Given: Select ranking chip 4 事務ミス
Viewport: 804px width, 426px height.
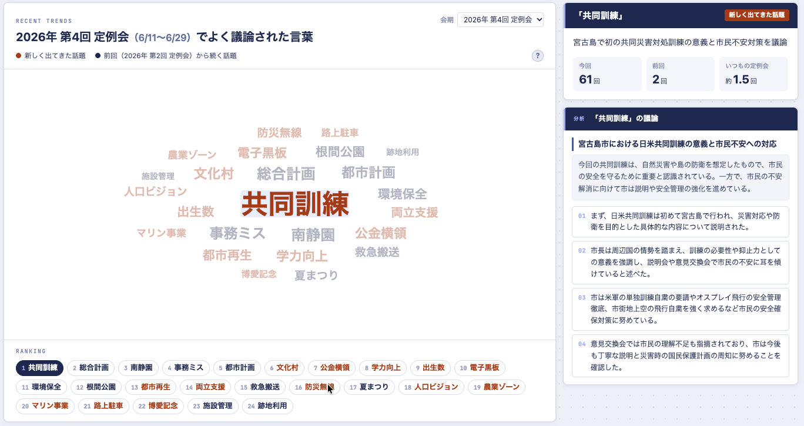Looking at the screenshot, I should coord(186,368).
